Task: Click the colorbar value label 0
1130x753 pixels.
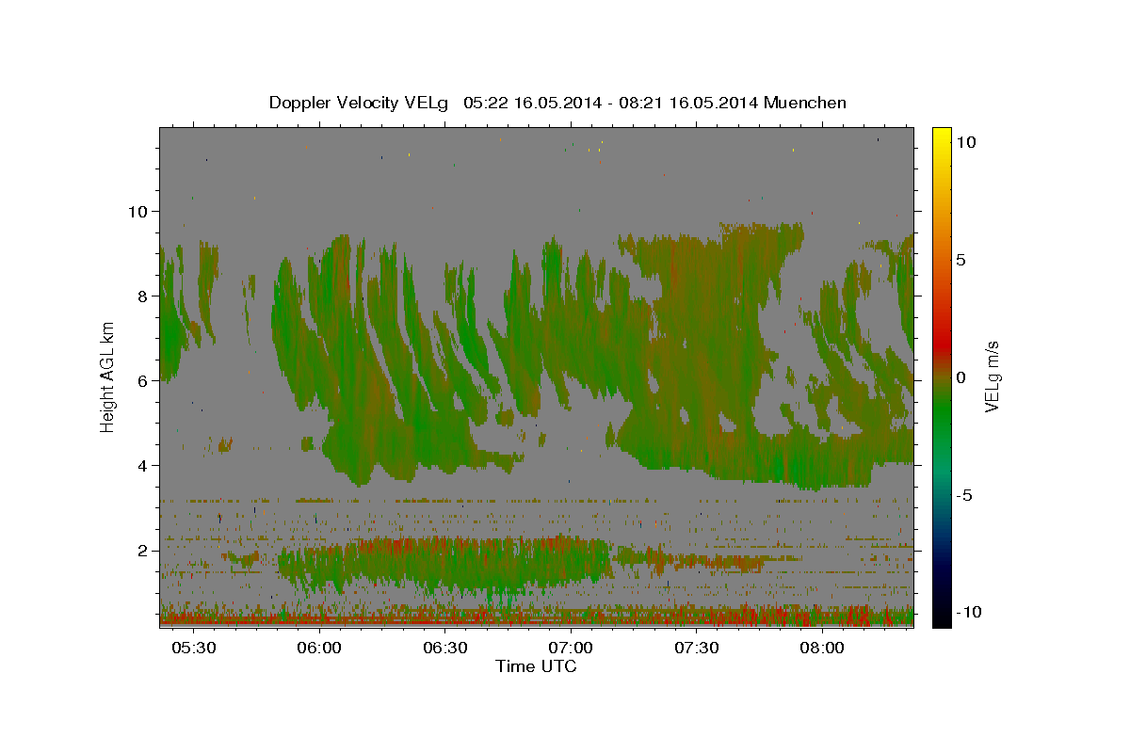Action: point(961,377)
